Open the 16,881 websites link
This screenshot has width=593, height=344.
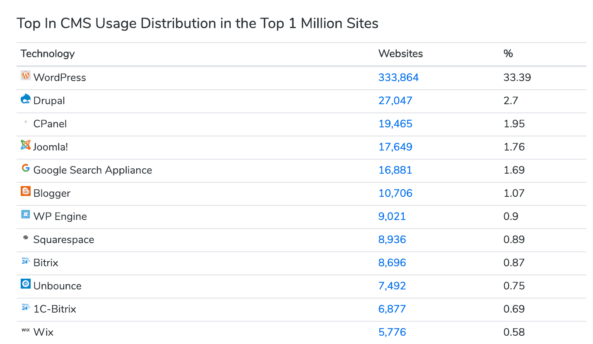point(395,170)
